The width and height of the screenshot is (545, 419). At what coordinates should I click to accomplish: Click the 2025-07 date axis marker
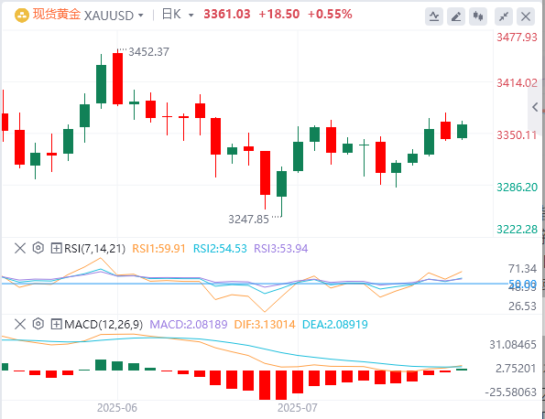pyautogui.click(x=298, y=407)
